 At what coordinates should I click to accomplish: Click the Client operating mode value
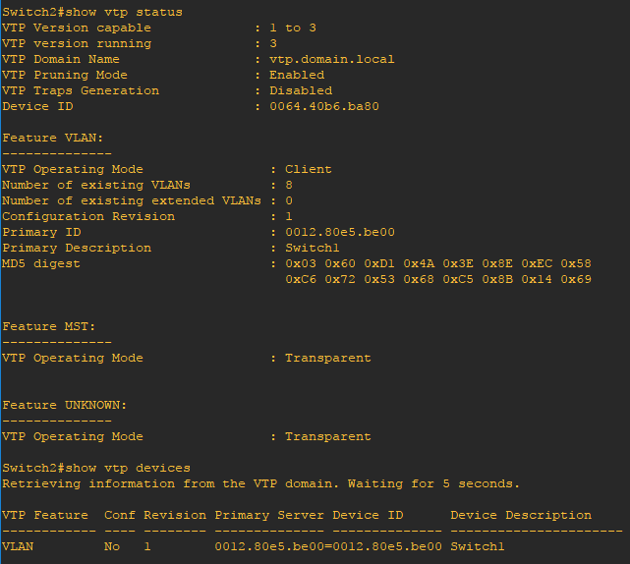[x=309, y=169]
